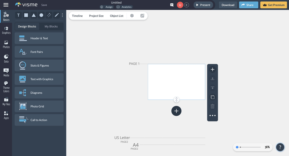Start presentation with Present button

(203, 5)
